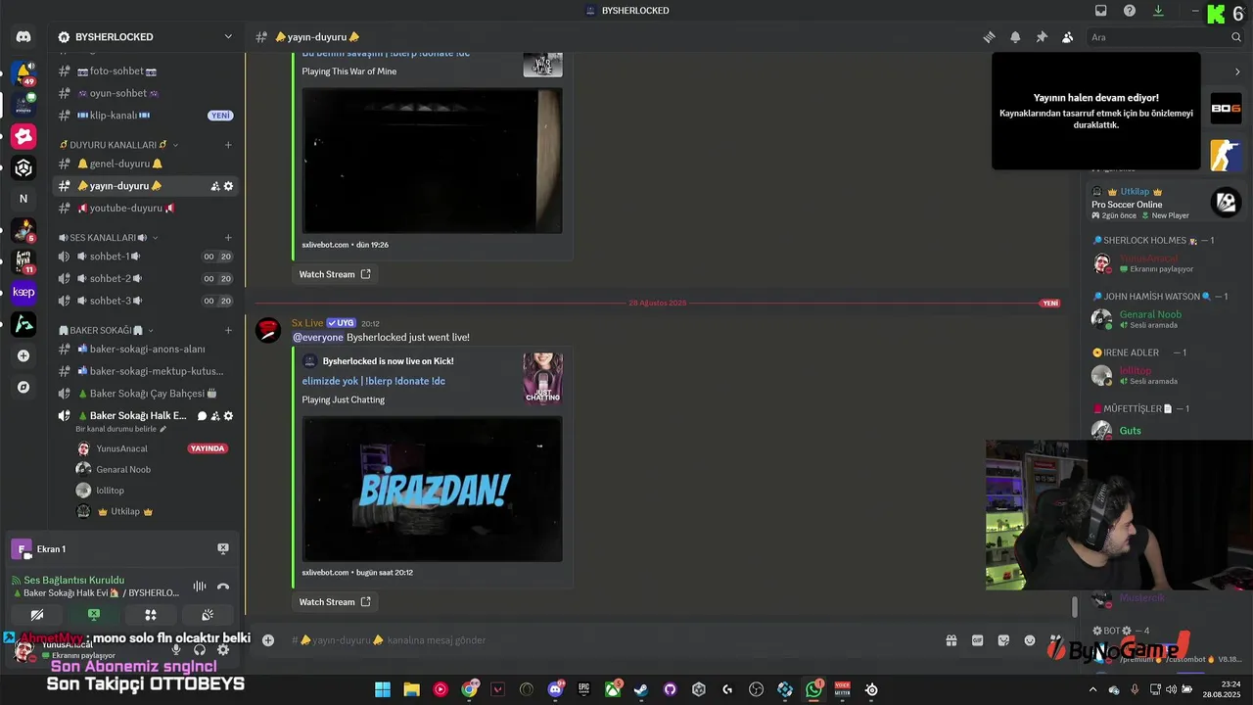Image resolution: width=1253 pixels, height=705 pixels.
Task: Open link elimizde yok | !blerp !donate !dc
Action: pyautogui.click(x=374, y=381)
